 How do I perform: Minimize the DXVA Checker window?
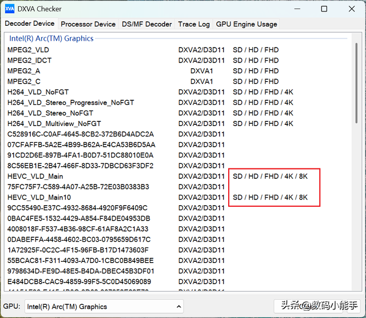click(297, 9)
